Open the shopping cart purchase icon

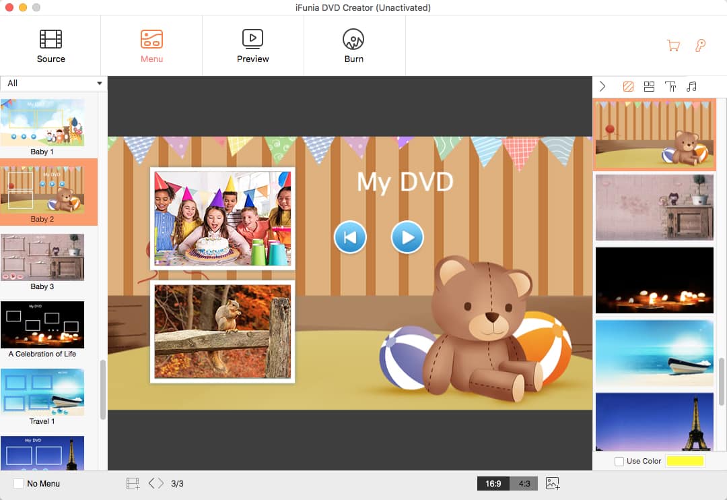(x=672, y=46)
